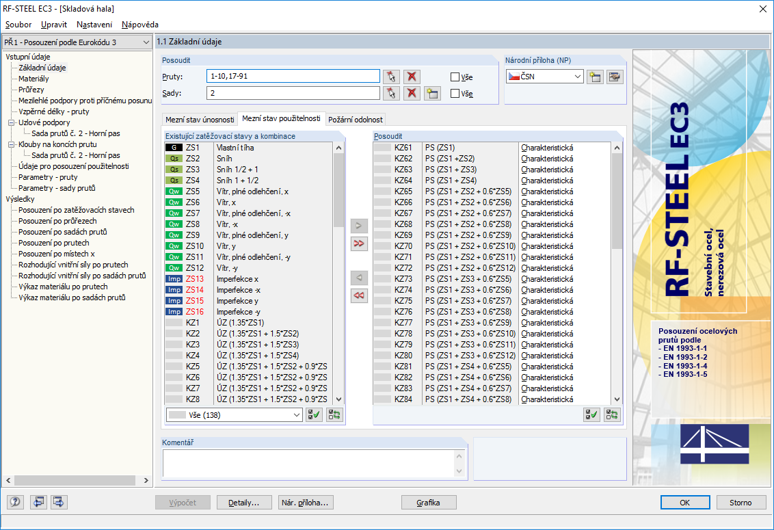Remove all cases with double left arrow

[x=359, y=295]
